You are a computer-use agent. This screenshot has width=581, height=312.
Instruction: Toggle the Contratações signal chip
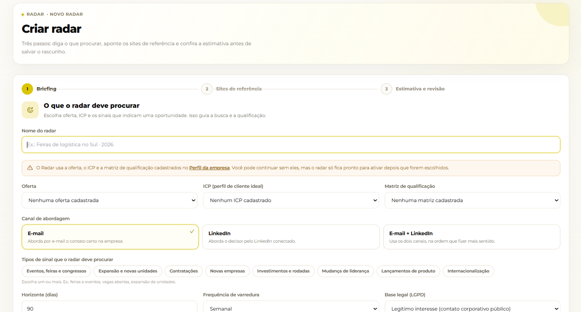click(184, 271)
